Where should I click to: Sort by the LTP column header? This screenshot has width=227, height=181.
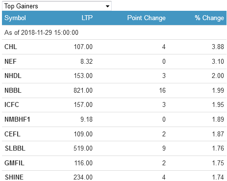pyautogui.click(x=87, y=18)
